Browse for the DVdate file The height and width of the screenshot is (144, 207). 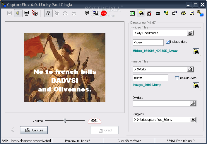pyautogui.click(x=193, y=103)
